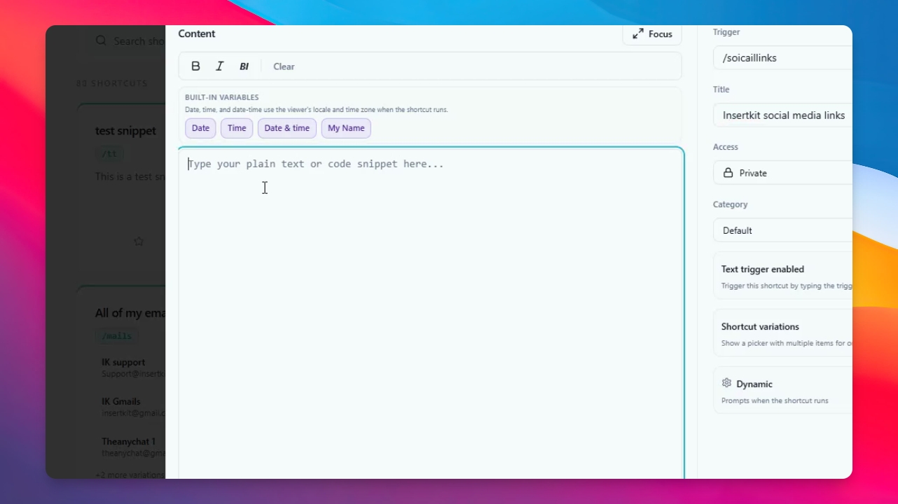Image resolution: width=898 pixels, height=504 pixels.
Task: Click the Focus expand arrows icon
Action: pos(637,34)
